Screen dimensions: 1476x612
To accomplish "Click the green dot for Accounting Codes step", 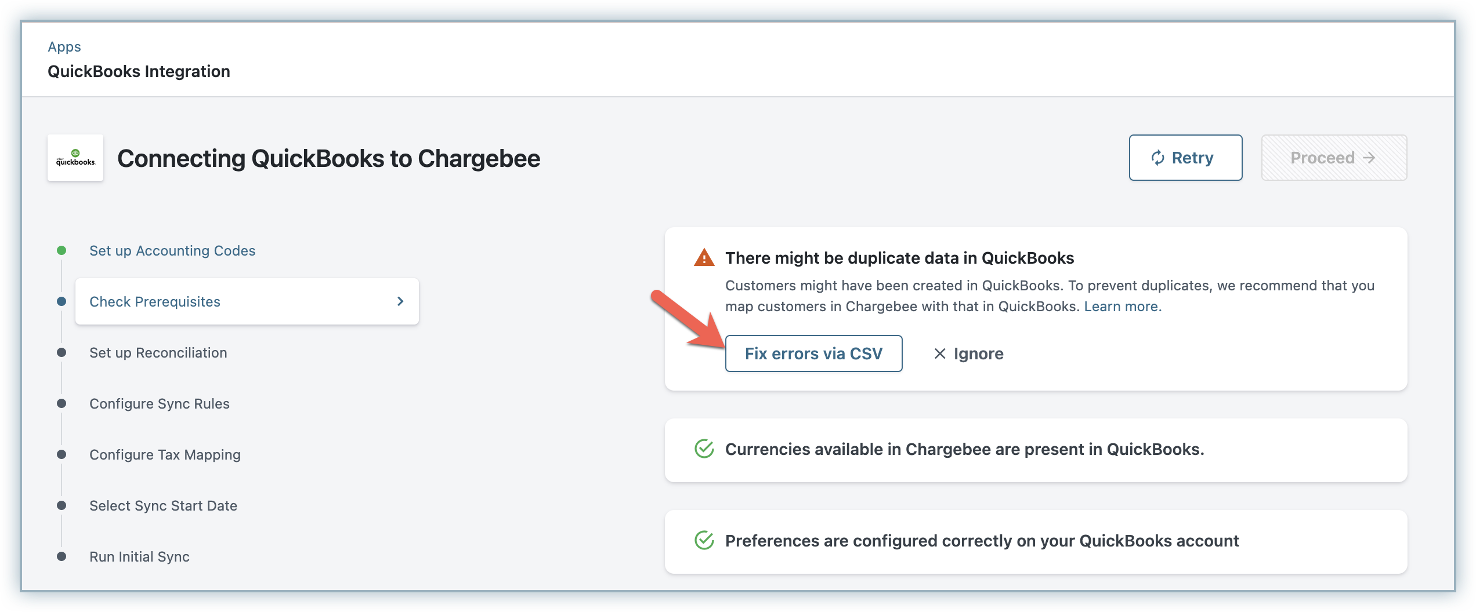I will pyautogui.click(x=62, y=251).
